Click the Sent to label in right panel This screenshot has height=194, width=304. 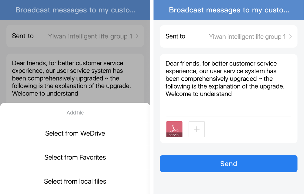175,36
